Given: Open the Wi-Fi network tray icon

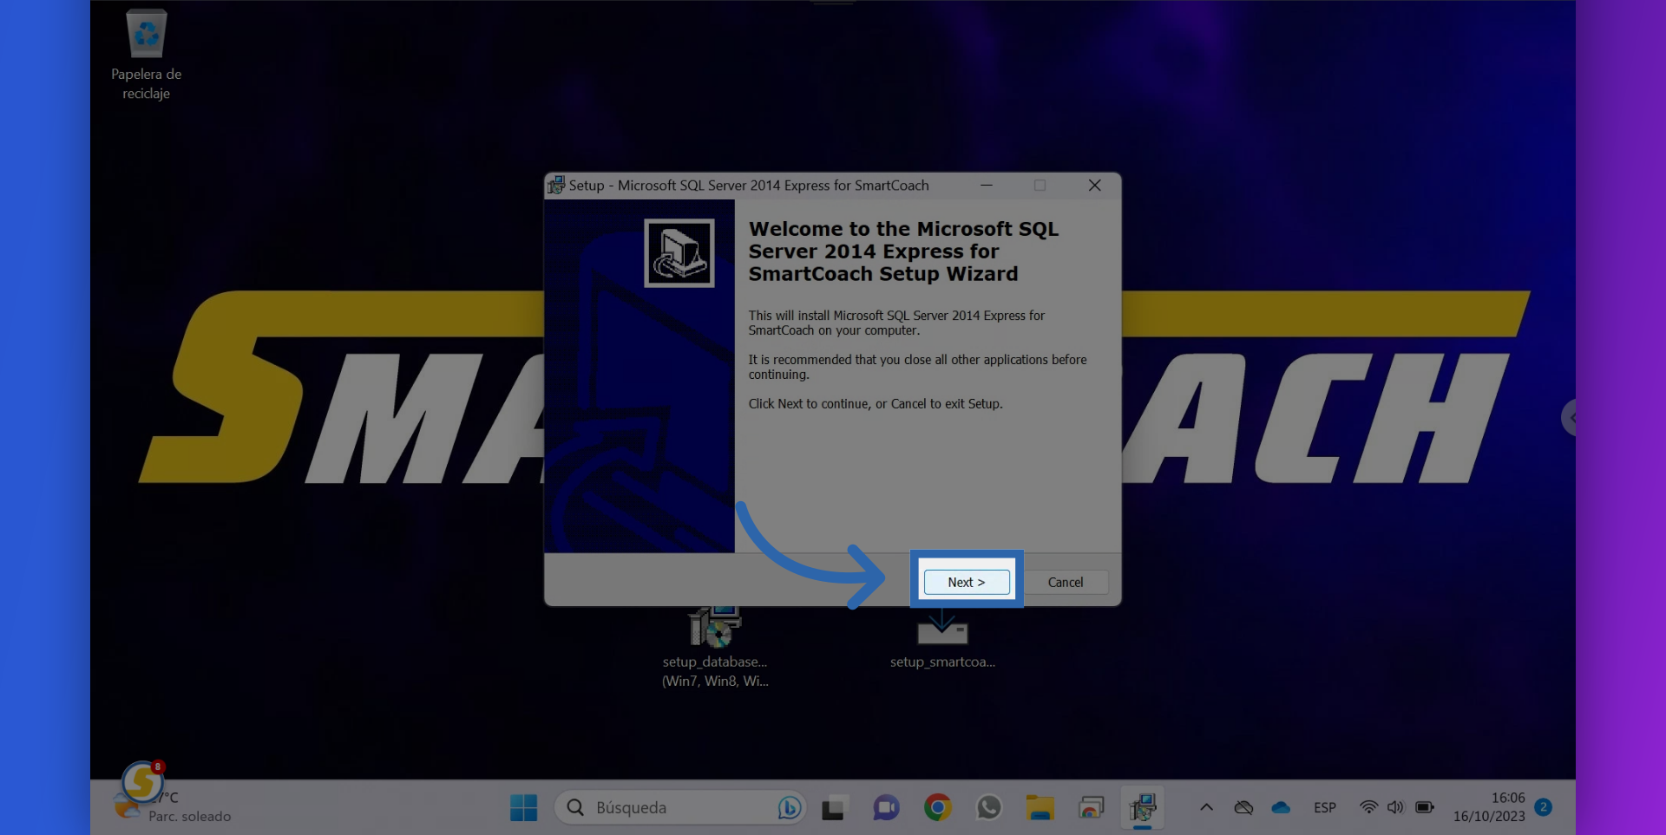Looking at the screenshot, I should [1368, 808].
